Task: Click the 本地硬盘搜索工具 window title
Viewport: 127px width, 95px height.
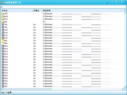Action: 12,3
